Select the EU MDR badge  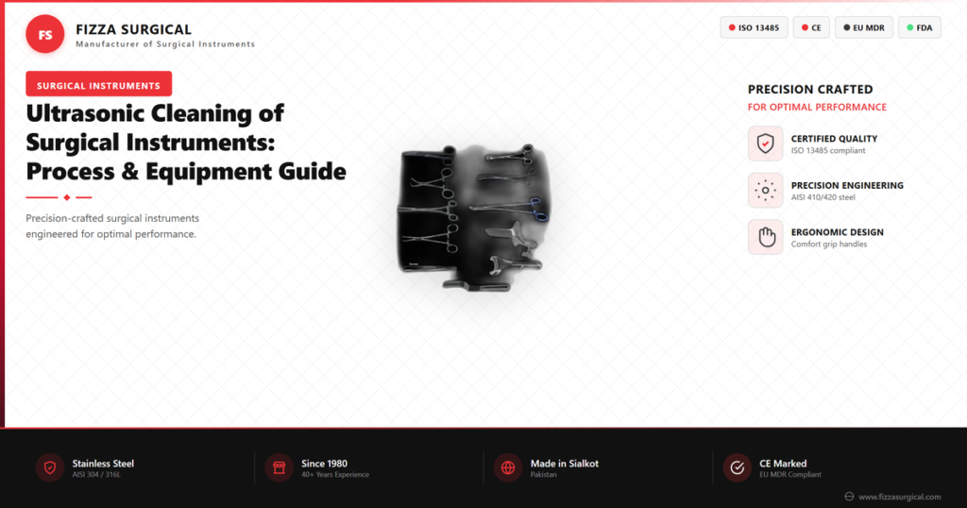coord(863,27)
